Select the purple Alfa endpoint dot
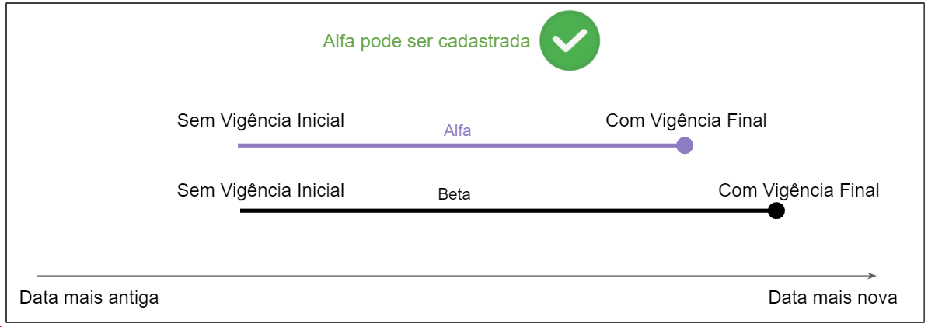This screenshot has width=928, height=327. click(x=685, y=145)
